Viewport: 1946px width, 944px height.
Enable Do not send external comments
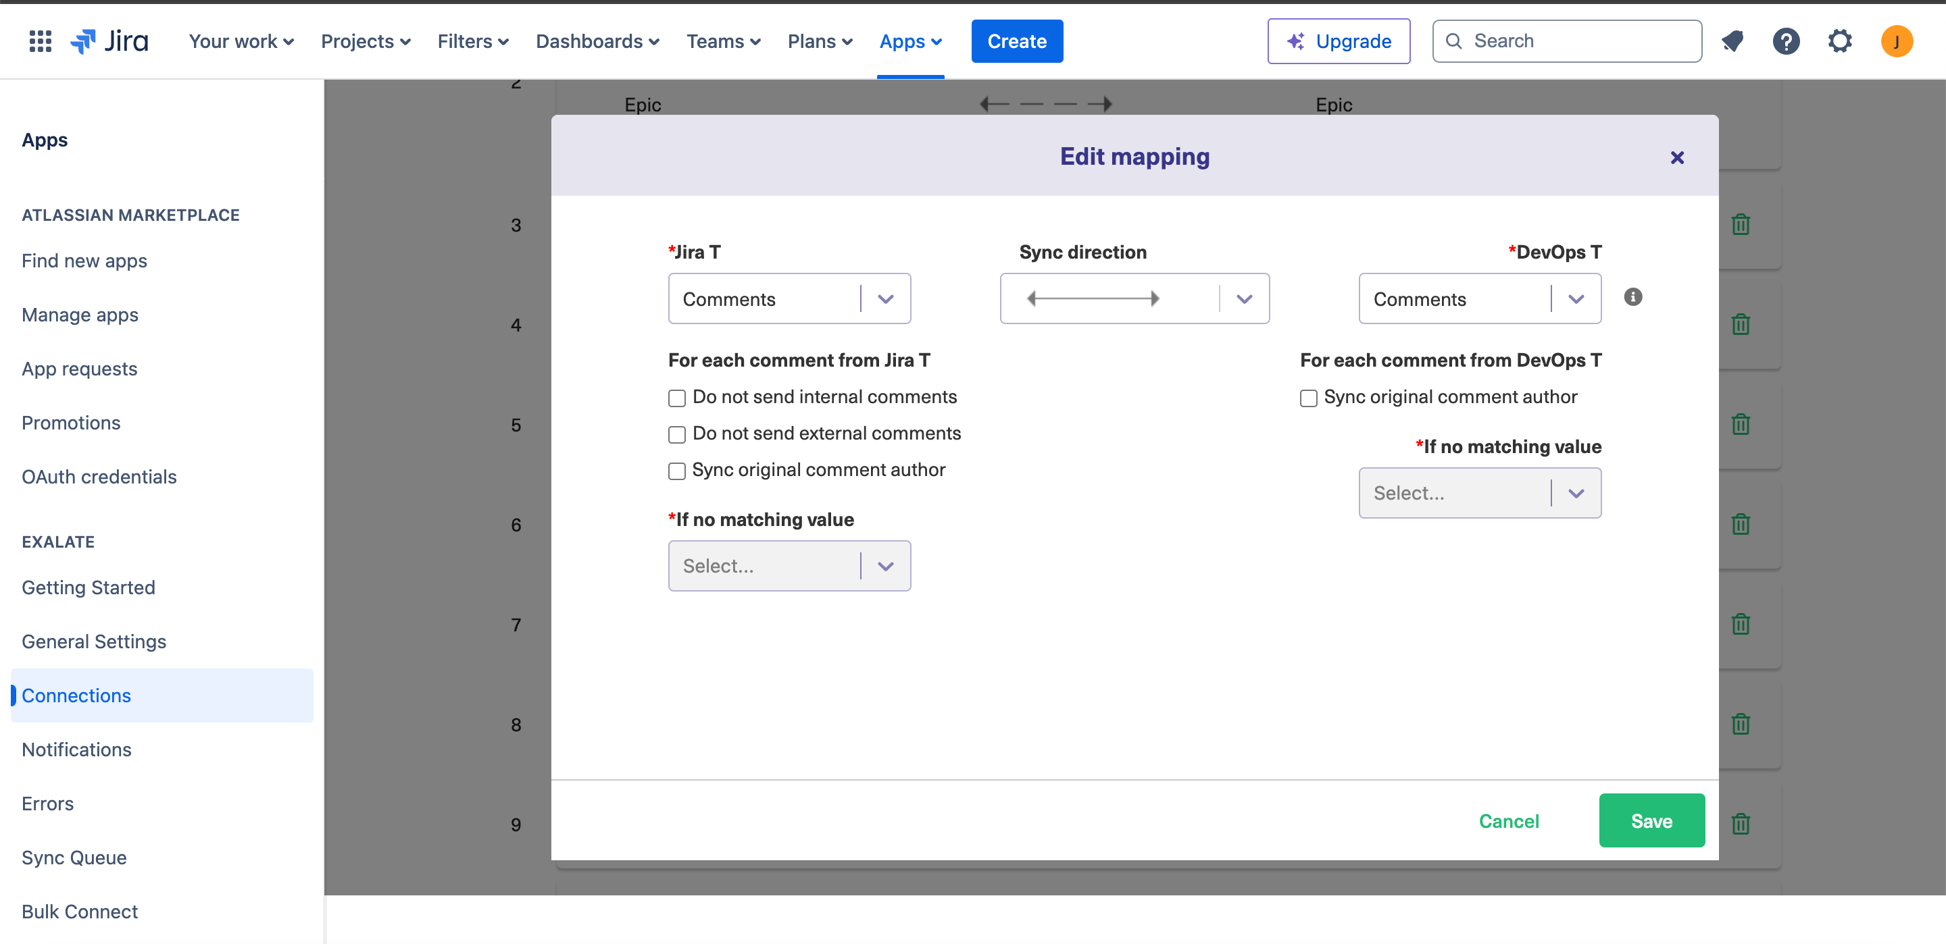coord(677,434)
